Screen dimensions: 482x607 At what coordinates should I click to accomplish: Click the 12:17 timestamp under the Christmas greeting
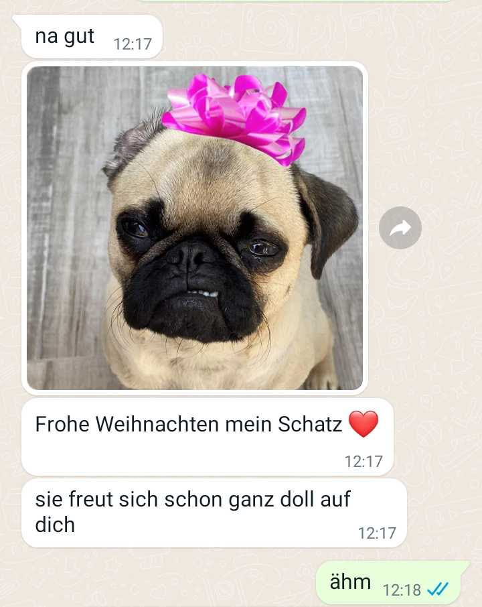[364, 462]
